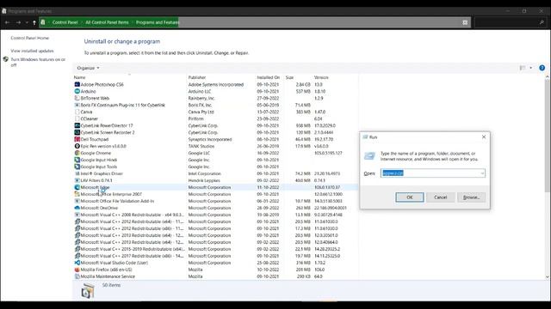The height and width of the screenshot is (309, 551).
Task: Select Microsoft Visual C++ 2015-2019 Redistributable row
Action: (216, 249)
